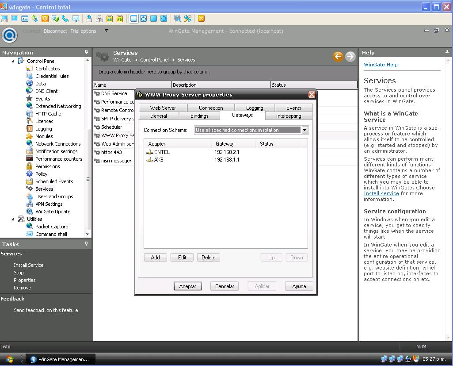Image resolution: width=453 pixels, height=366 pixels.
Task: Open Users and Groups in Navigation
Action: 54,196
